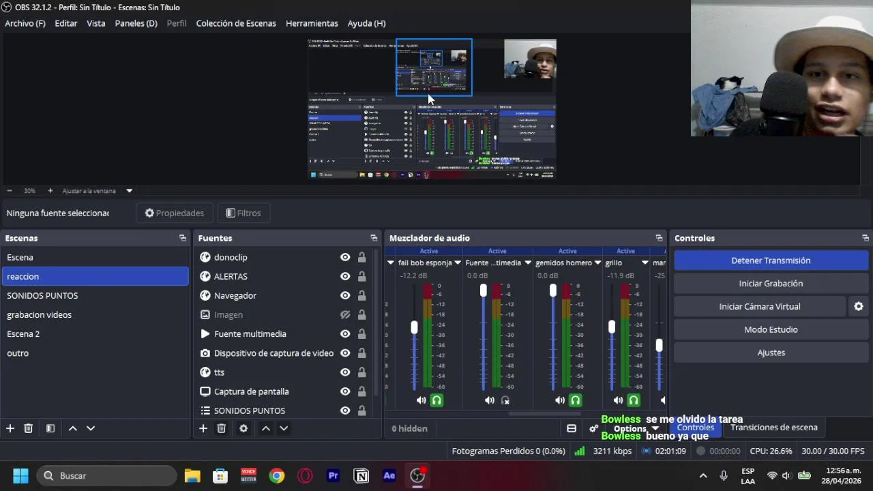Undock the Fuentes panel
The image size is (873, 491).
pos(374,238)
